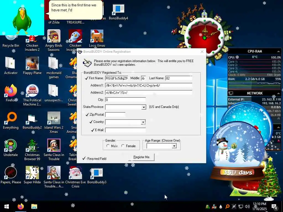Open the Windows Start menu
This screenshot has width=283, height=212.
(x=7, y=206)
